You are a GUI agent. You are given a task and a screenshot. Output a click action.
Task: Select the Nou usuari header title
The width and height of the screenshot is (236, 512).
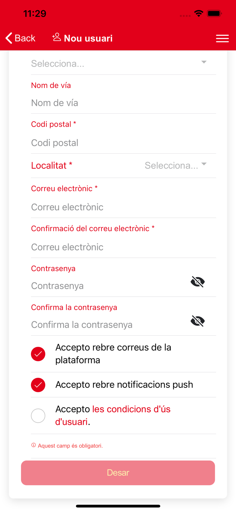click(89, 38)
